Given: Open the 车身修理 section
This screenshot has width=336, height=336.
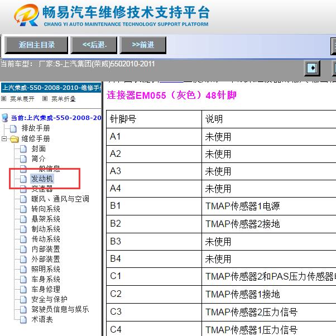Looking at the screenshot, I should [46, 289].
